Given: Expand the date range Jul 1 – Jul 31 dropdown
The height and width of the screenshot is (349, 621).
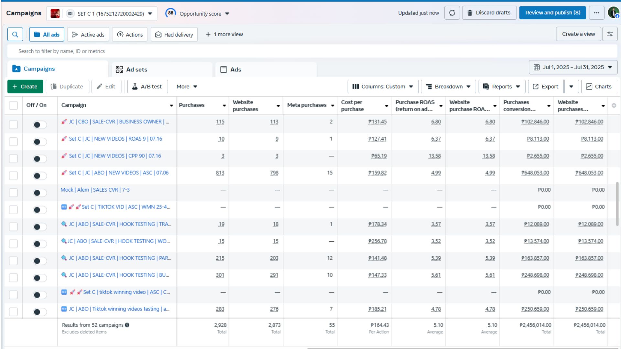Looking at the screenshot, I should [x=573, y=67].
